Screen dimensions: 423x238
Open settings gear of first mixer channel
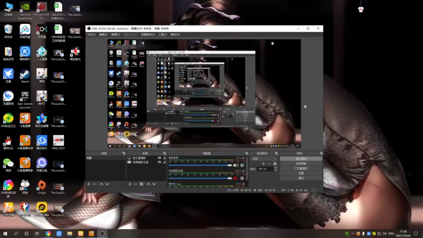[242, 165]
